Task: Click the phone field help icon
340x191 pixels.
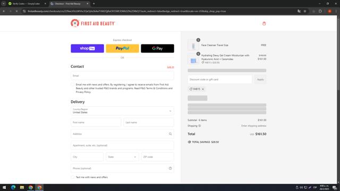Action: pos(170,168)
